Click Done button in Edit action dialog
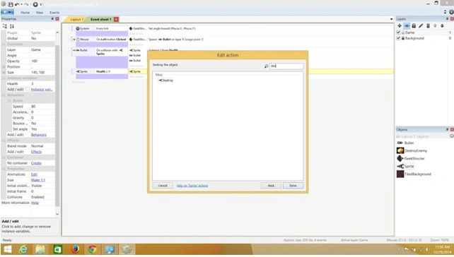The width and height of the screenshot is (454, 257). pyautogui.click(x=293, y=186)
